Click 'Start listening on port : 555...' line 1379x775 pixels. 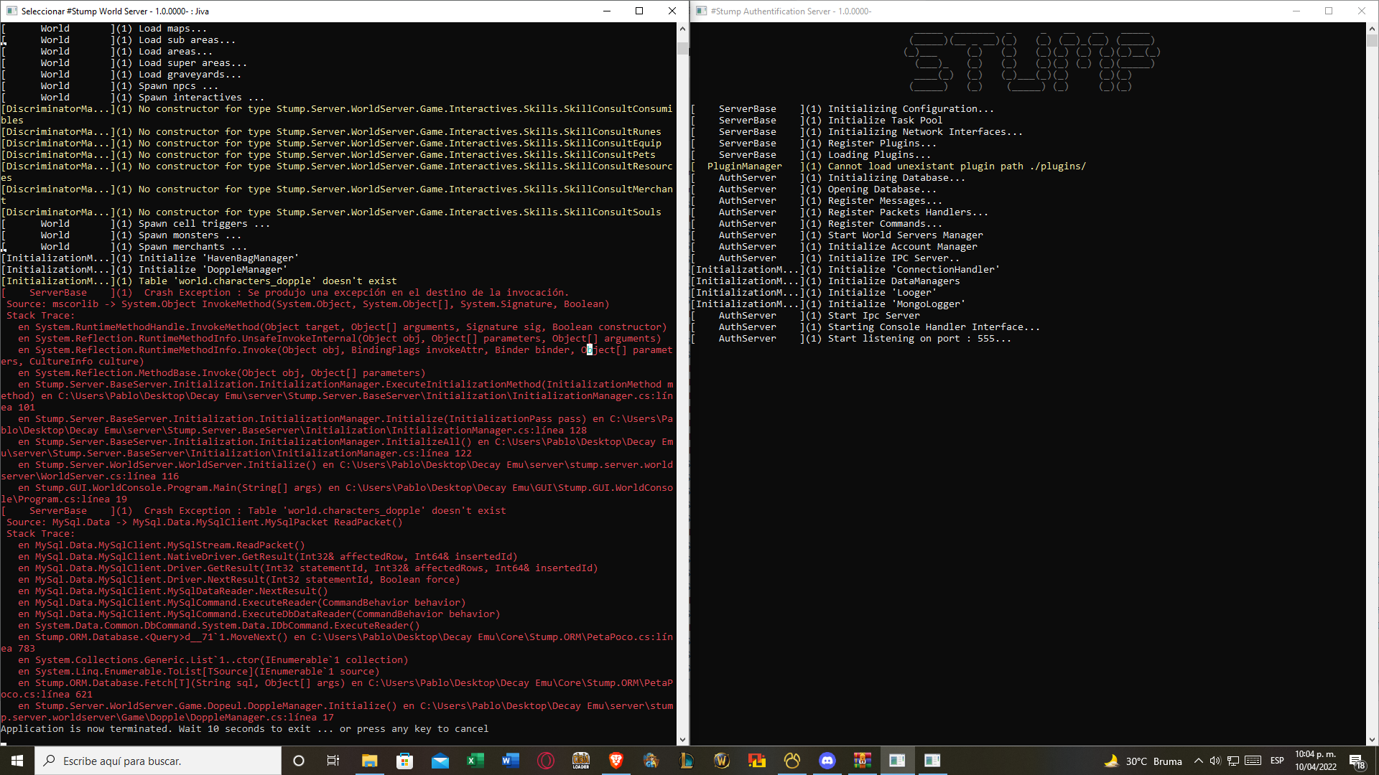(851, 339)
